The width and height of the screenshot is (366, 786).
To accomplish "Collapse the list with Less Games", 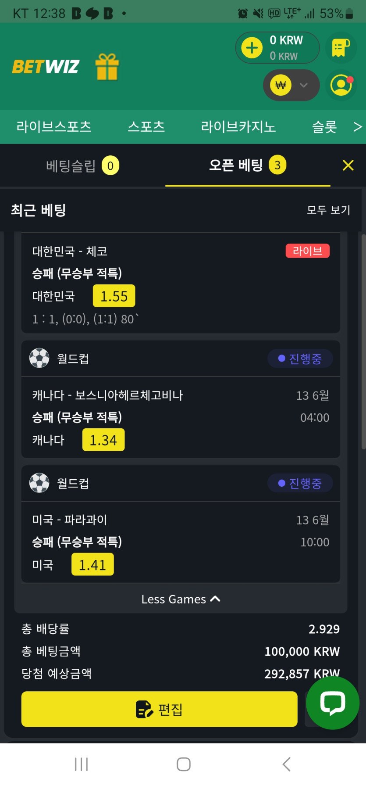I will 181,599.
